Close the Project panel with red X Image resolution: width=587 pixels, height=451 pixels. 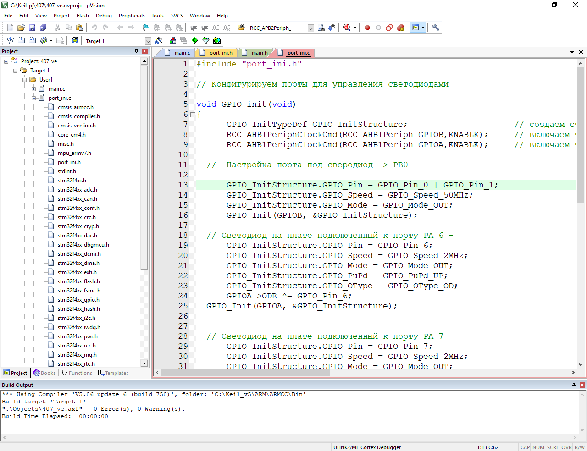[145, 51]
